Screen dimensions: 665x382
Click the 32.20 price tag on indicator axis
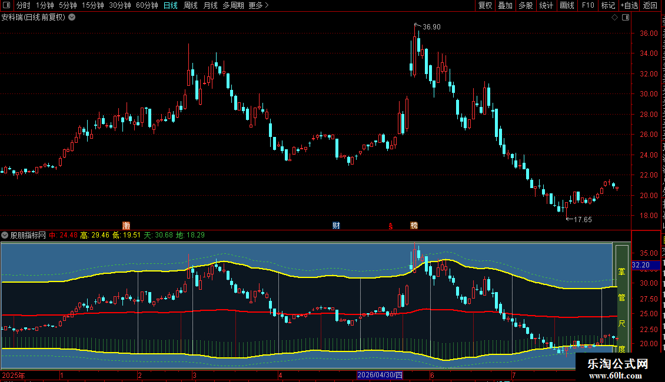point(645,265)
